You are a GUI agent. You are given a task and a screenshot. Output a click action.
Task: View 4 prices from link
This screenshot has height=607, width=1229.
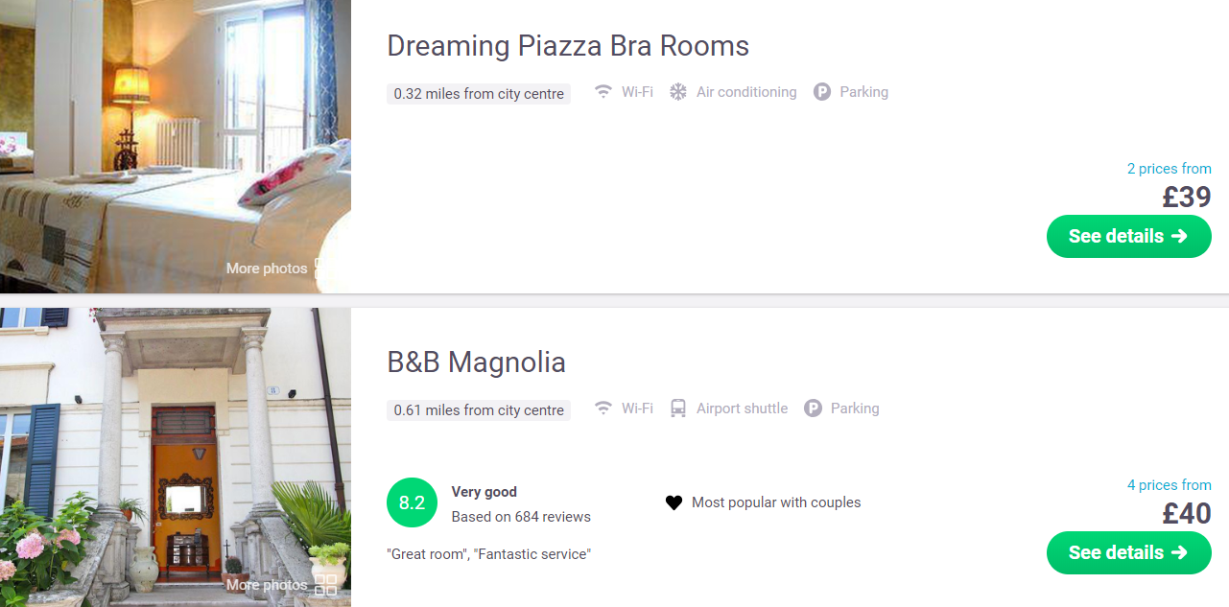(1169, 485)
